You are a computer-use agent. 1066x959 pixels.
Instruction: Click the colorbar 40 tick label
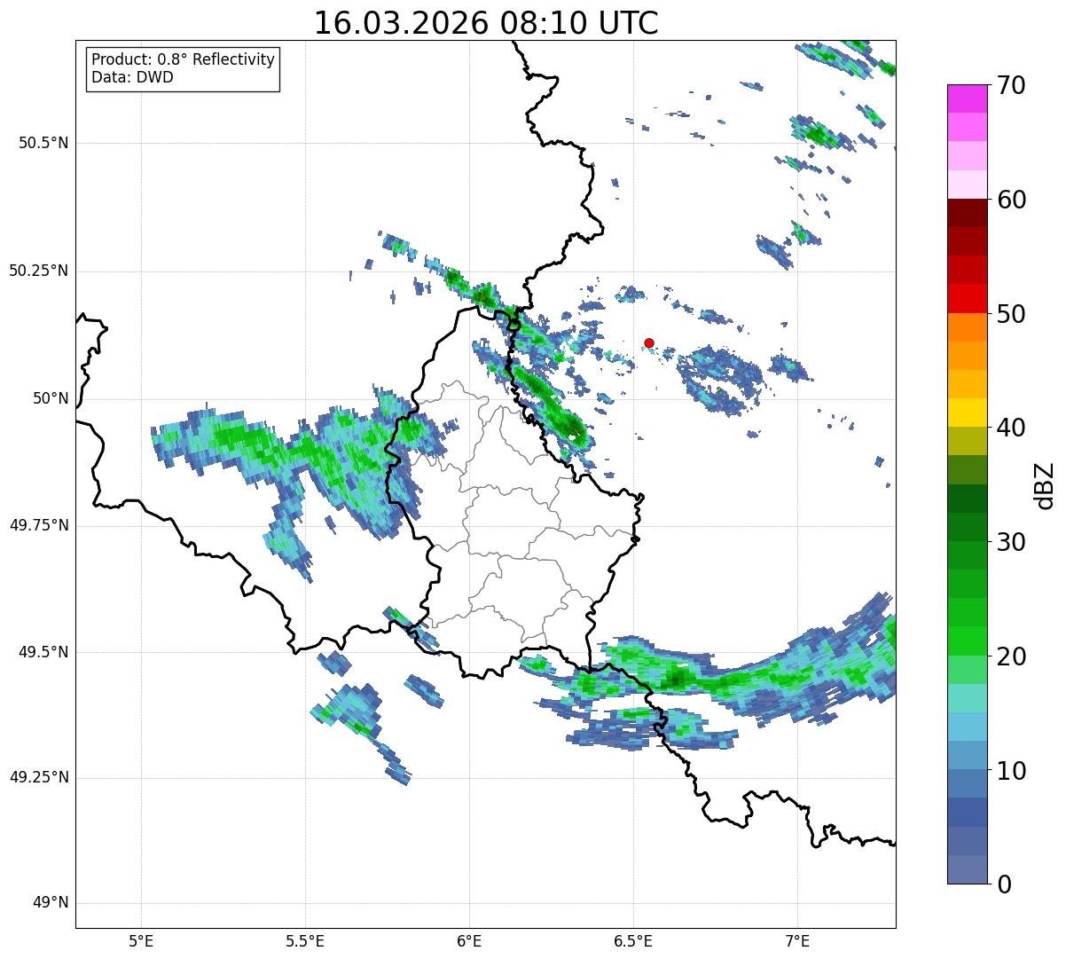point(1011,428)
